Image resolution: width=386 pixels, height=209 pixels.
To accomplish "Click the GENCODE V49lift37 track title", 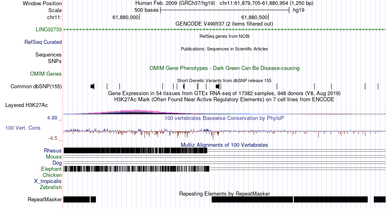I will click(x=224, y=24).
